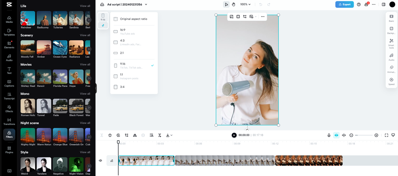Open the 100% zoom level dropdown

[245, 4]
